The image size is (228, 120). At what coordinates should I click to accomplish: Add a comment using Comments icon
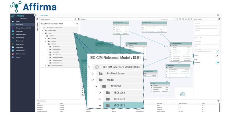point(217,62)
